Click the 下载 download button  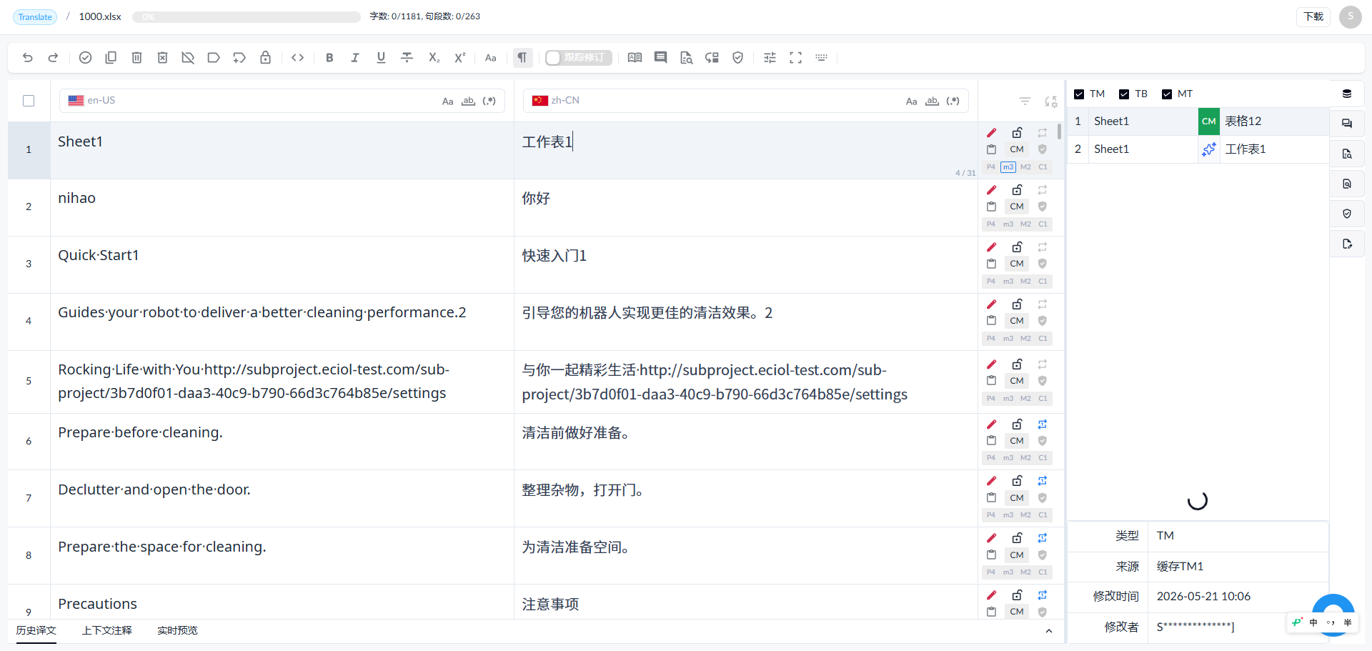click(1313, 16)
